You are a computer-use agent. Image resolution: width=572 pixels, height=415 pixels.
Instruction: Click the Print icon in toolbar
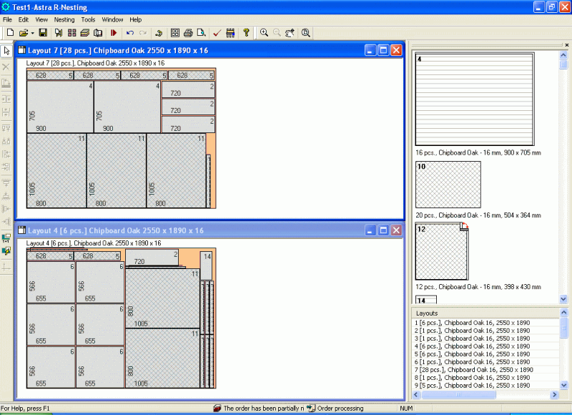tap(188, 33)
